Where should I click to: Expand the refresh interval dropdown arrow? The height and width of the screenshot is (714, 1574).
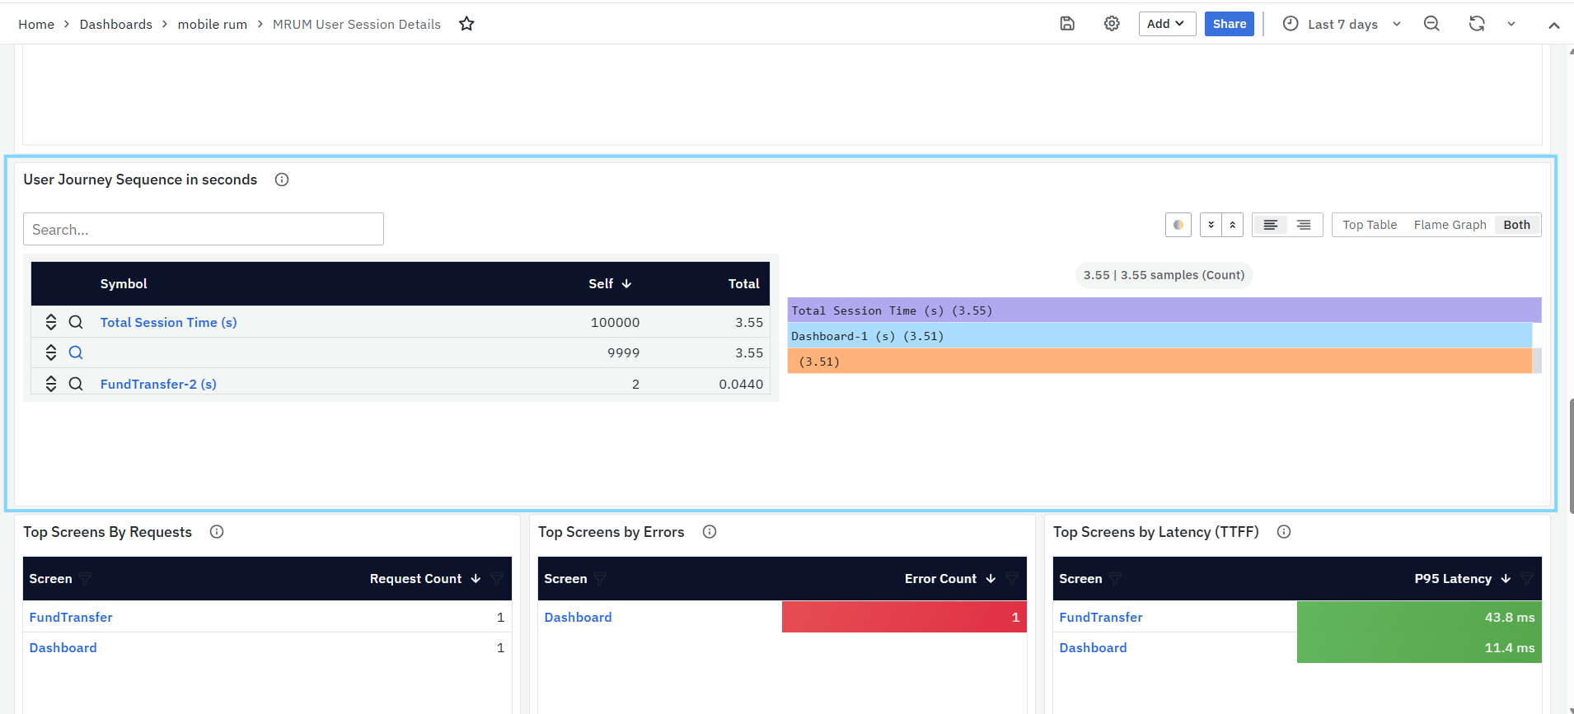pos(1511,24)
